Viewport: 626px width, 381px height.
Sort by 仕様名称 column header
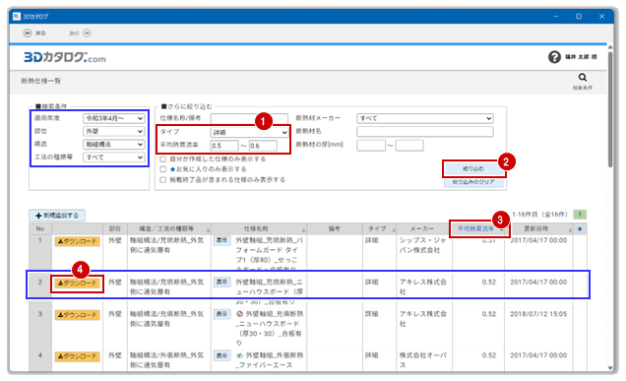tap(258, 228)
